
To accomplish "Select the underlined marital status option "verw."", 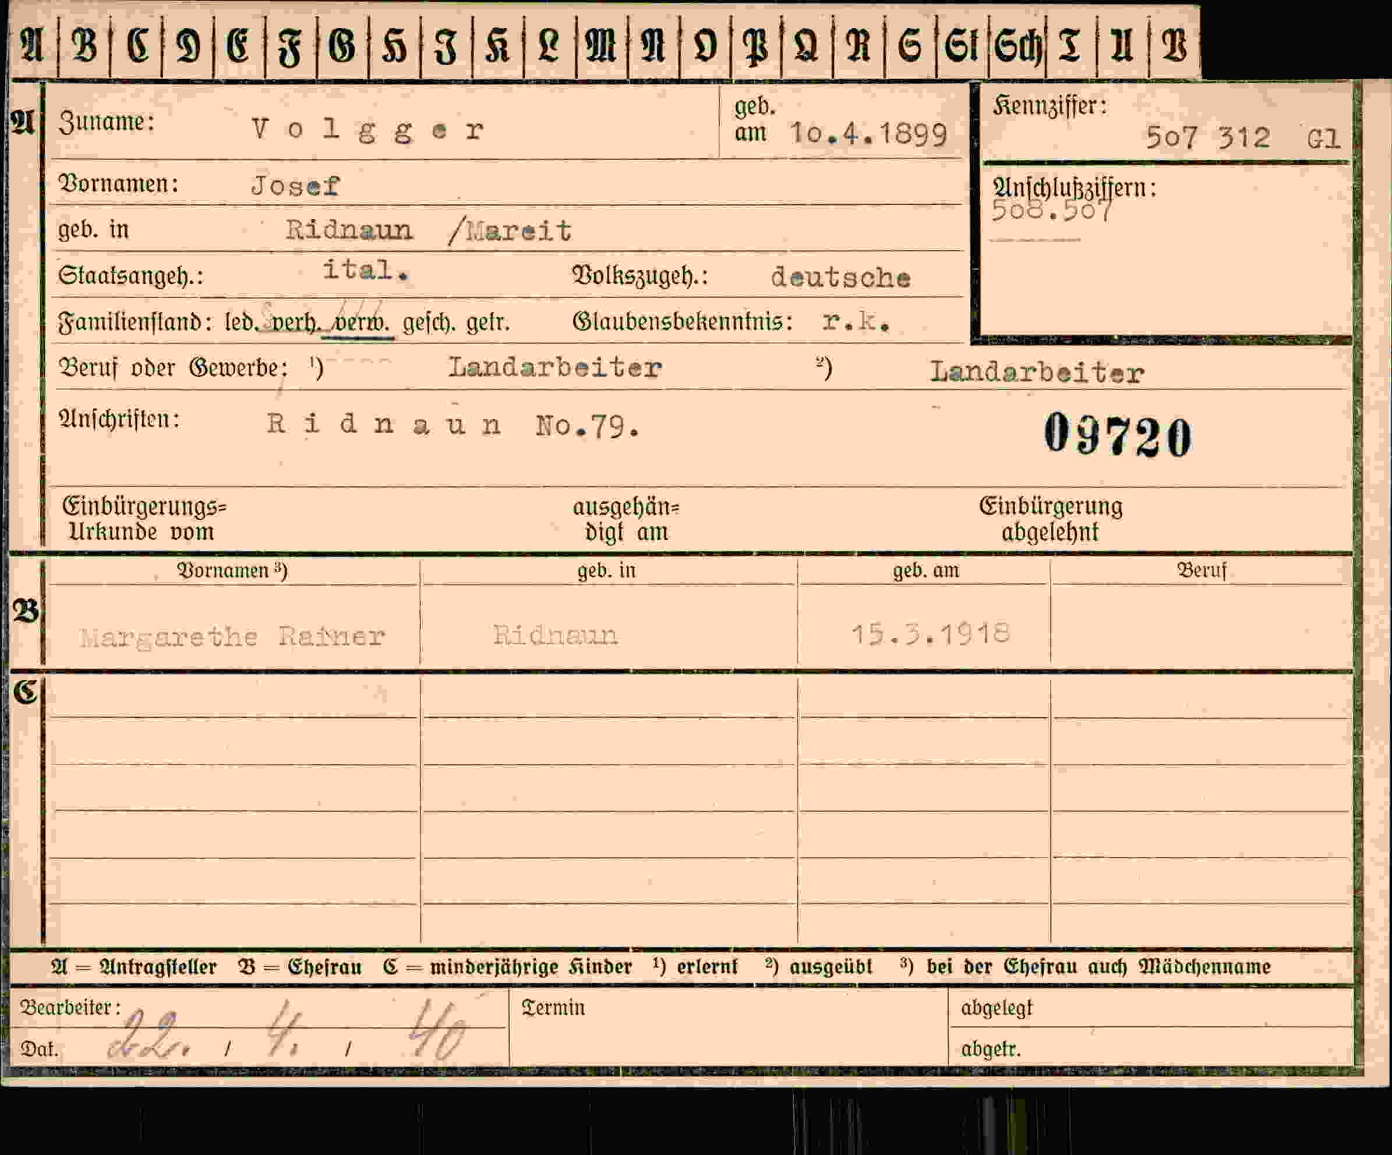I will tap(362, 323).
